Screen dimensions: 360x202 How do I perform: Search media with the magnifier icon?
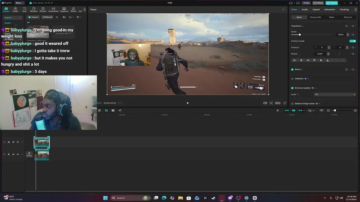(x=57, y=17)
